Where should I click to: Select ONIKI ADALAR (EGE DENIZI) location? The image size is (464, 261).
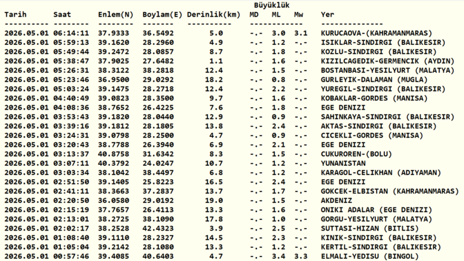[377, 209]
